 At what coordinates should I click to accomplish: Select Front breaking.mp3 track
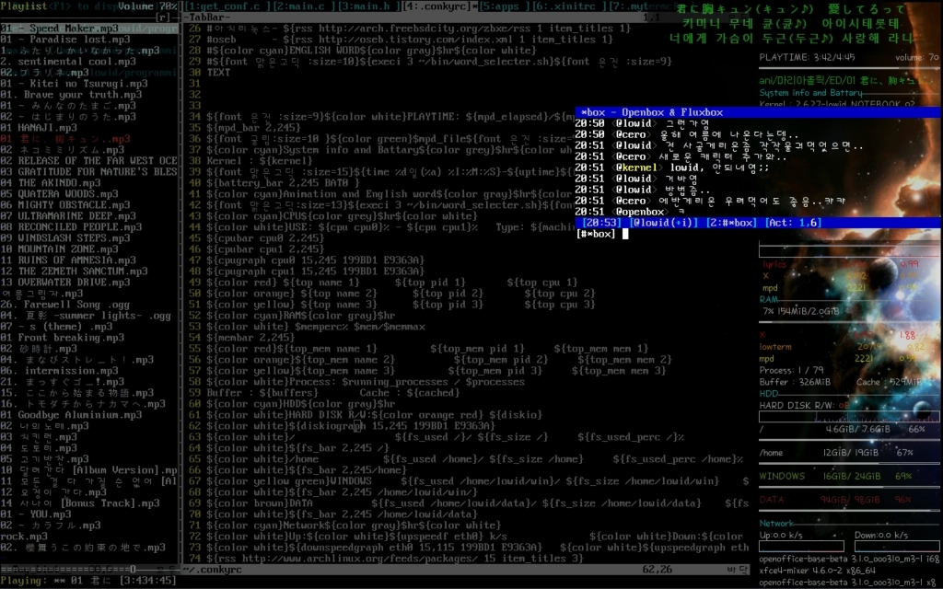[62, 337]
